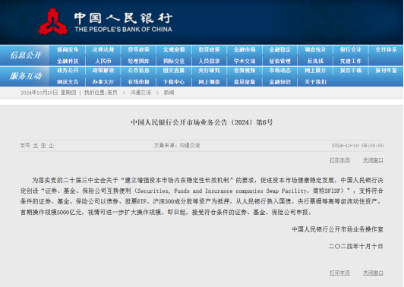This screenshot has width=404, height=287.
Task: Select 反洗钱 in navigation
Action: click(315, 61)
